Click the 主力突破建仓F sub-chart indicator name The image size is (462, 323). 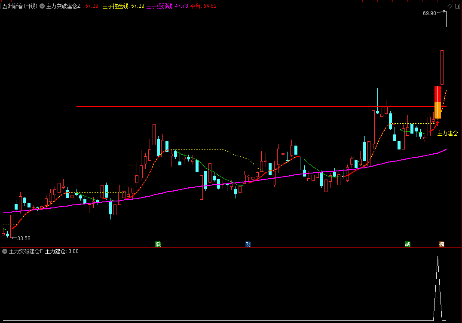pyautogui.click(x=26, y=251)
